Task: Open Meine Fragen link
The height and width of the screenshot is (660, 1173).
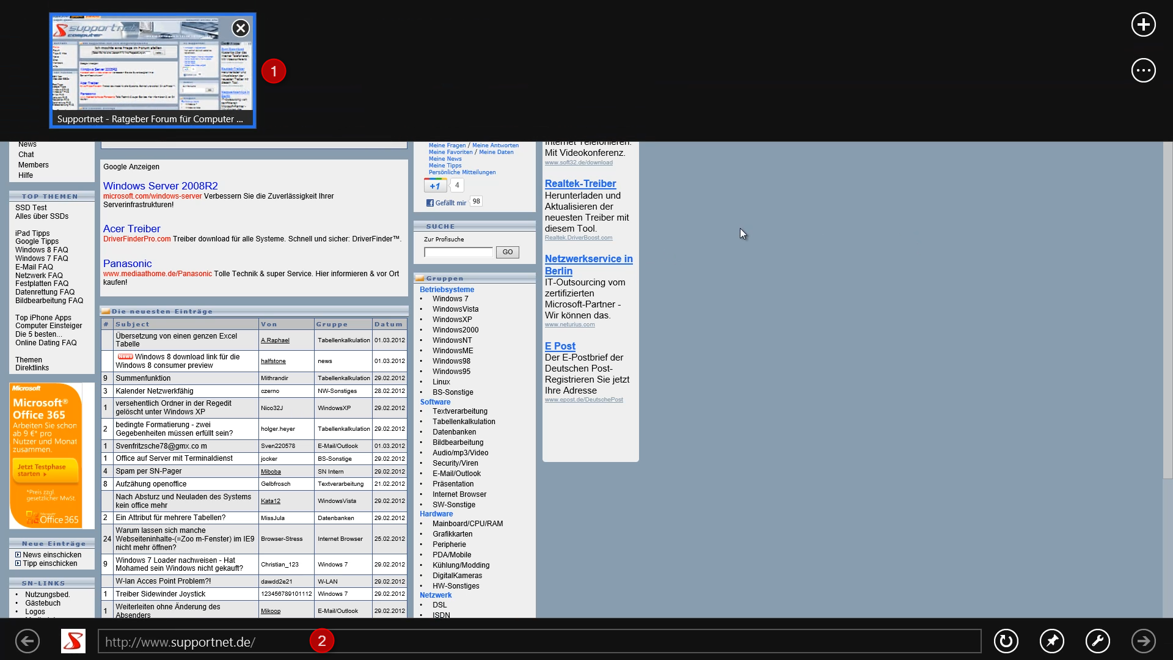Action: (447, 145)
